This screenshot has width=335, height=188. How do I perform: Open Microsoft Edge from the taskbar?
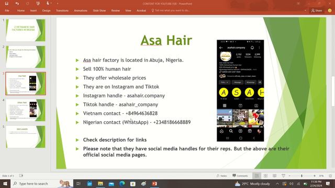point(122,183)
